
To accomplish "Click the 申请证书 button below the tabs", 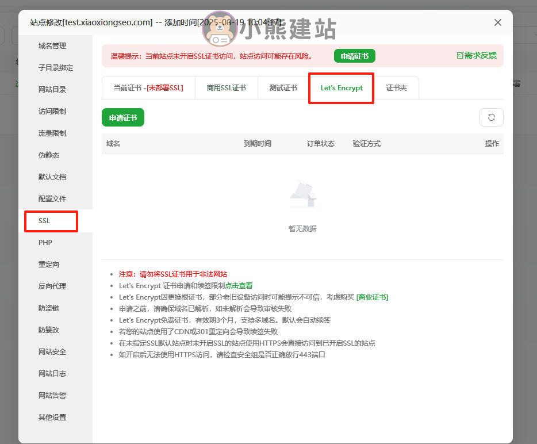I will coord(123,117).
